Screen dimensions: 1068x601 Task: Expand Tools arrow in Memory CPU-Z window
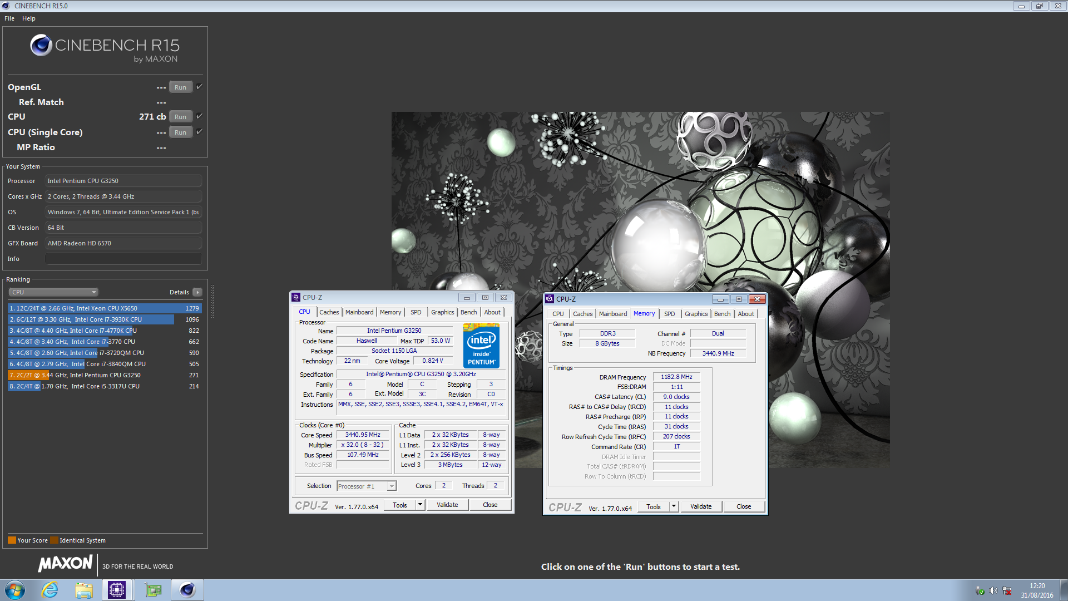pyautogui.click(x=674, y=506)
